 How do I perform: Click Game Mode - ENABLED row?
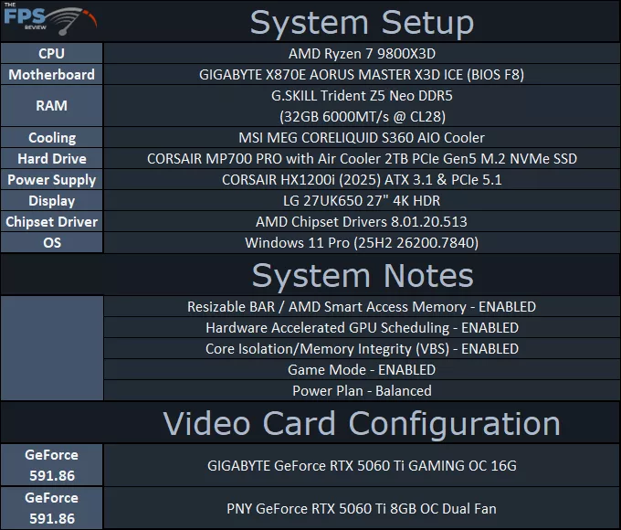point(362,370)
